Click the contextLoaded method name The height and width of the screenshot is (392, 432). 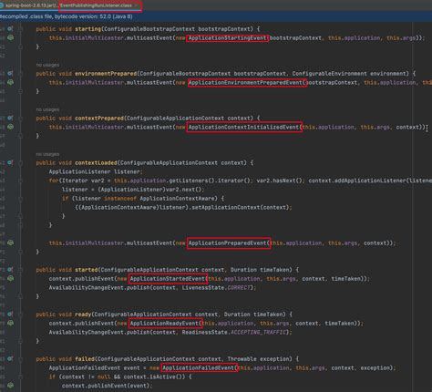96,163
